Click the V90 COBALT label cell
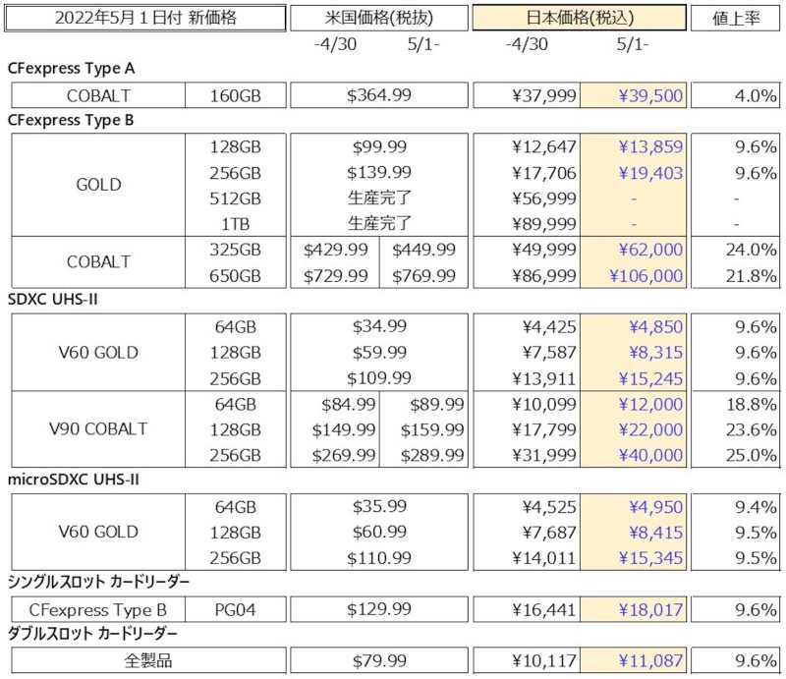Screen dimensions: 786x679 tap(96, 429)
